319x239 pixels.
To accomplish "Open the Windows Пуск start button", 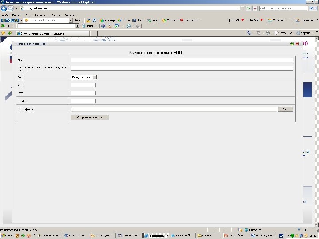I will coord(7,235).
